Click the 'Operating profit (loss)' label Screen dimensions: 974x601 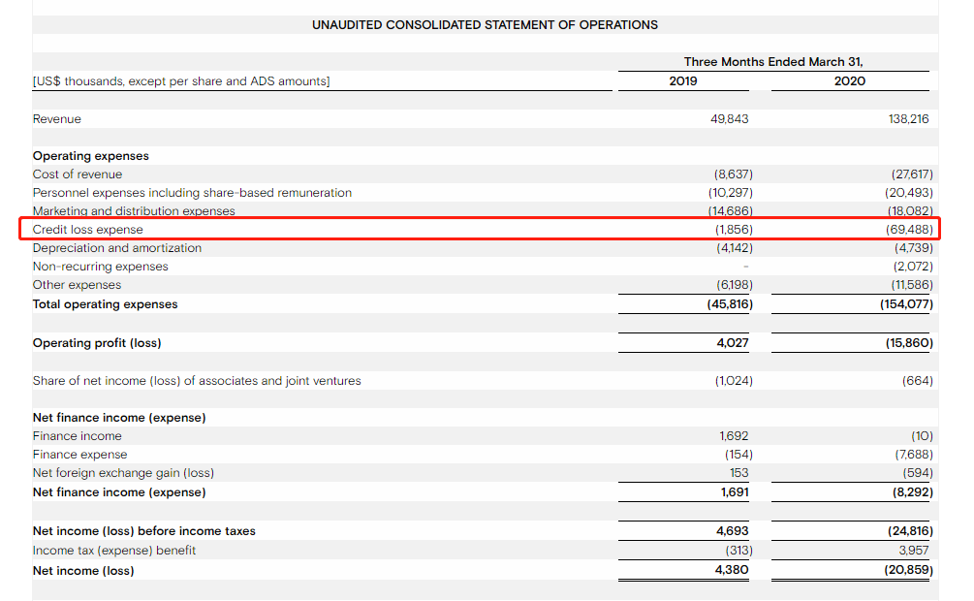(x=97, y=343)
